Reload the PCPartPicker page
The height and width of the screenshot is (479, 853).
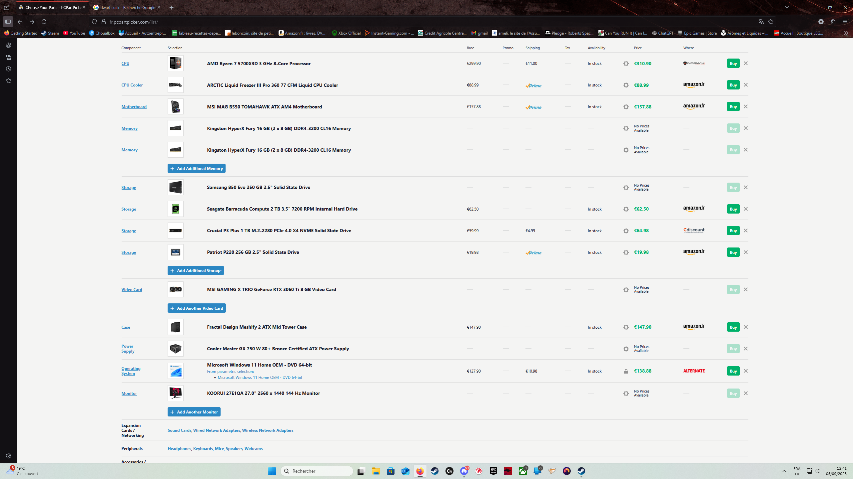point(44,22)
